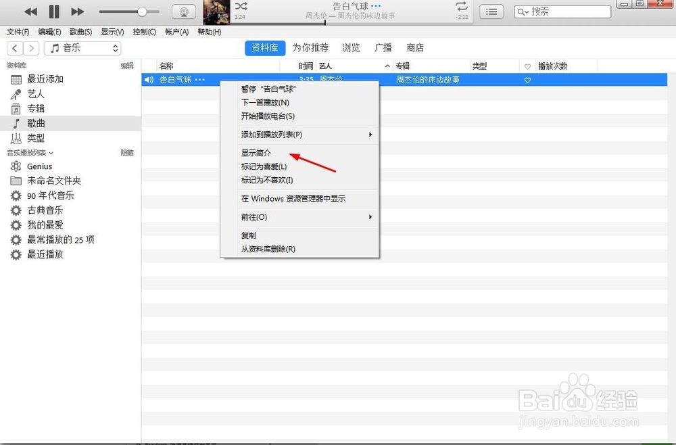Viewport: 676px width, 445px height.
Task: Click the speaker icon on the playing row
Action: click(x=149, y=80)
